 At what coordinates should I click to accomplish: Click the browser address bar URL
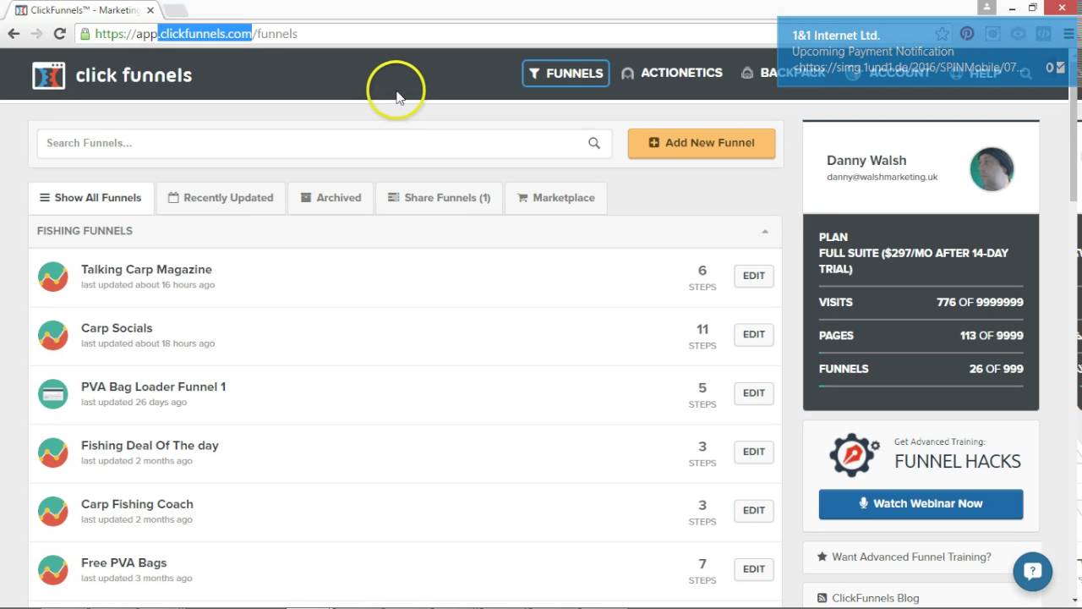pyautogui.click(x=196, y=34)
